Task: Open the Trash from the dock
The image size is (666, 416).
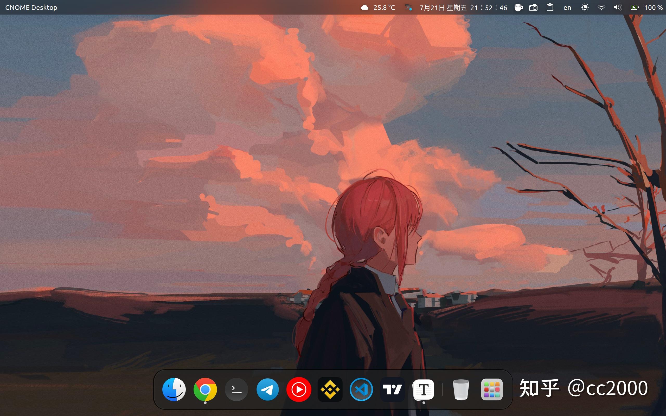Action: [x=461, y=389]
